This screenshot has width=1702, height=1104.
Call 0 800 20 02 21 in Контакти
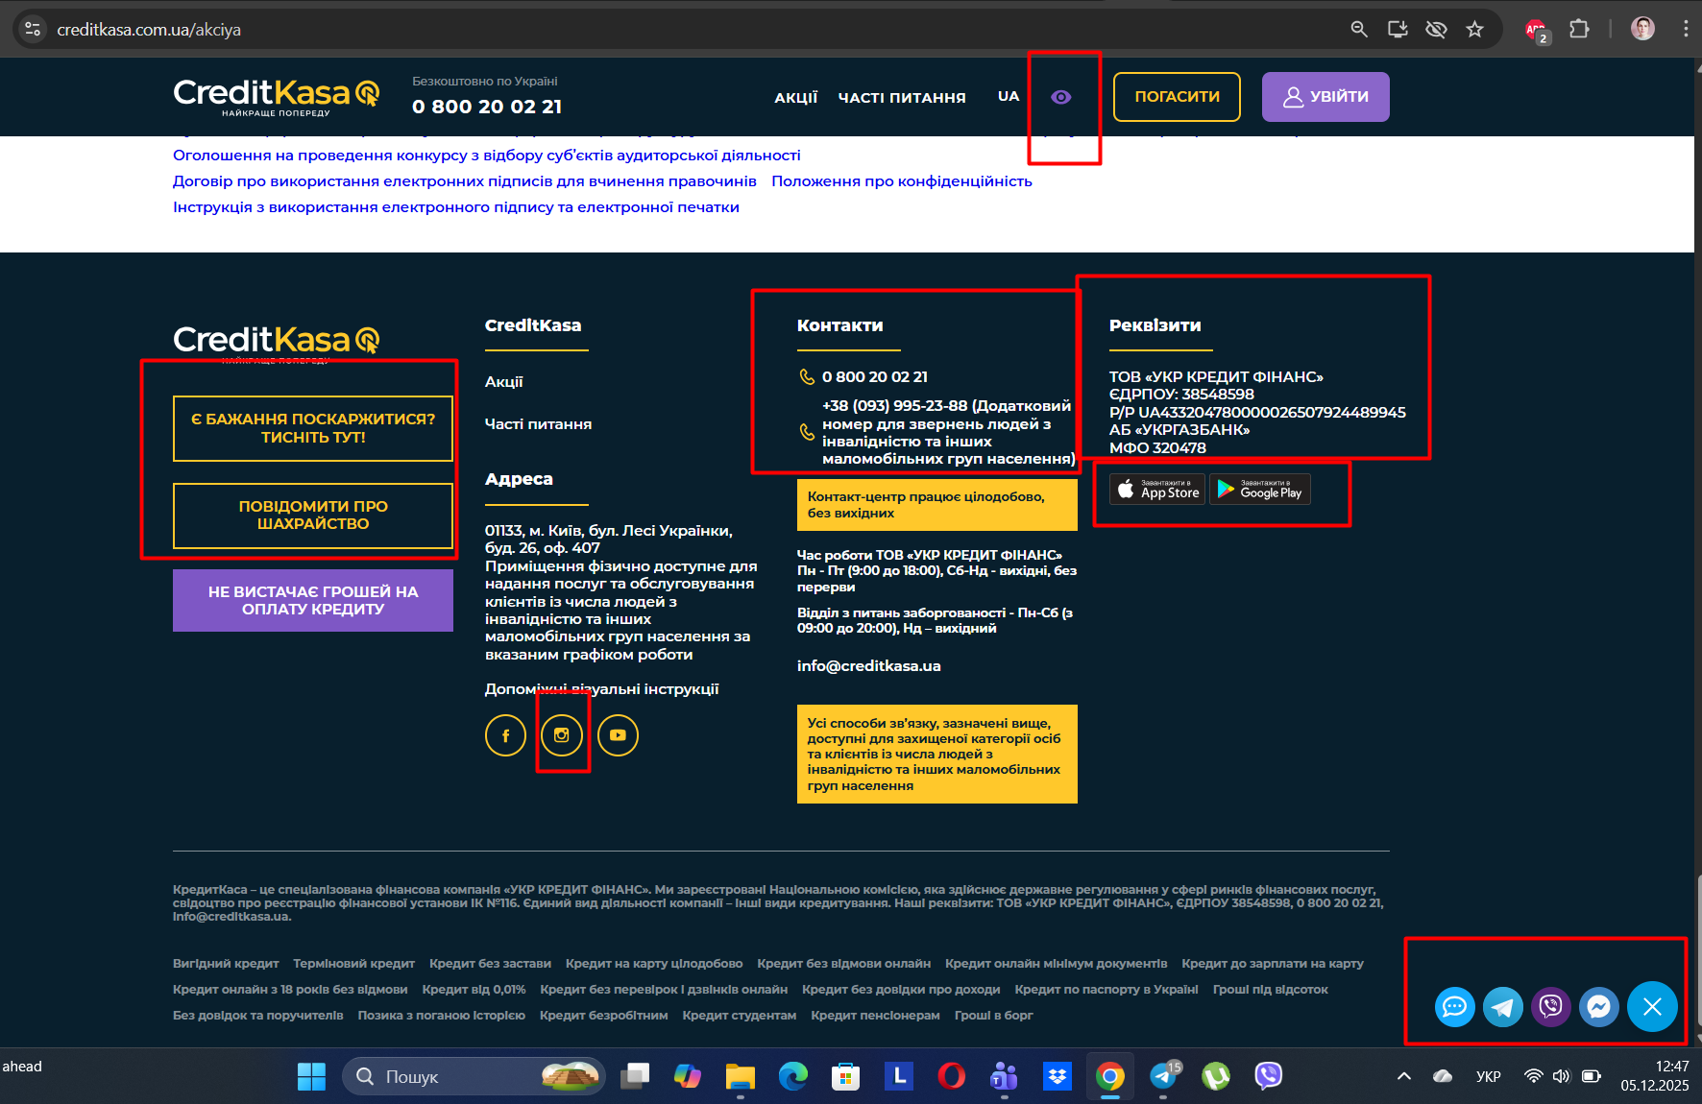click(x=875, y=377)
